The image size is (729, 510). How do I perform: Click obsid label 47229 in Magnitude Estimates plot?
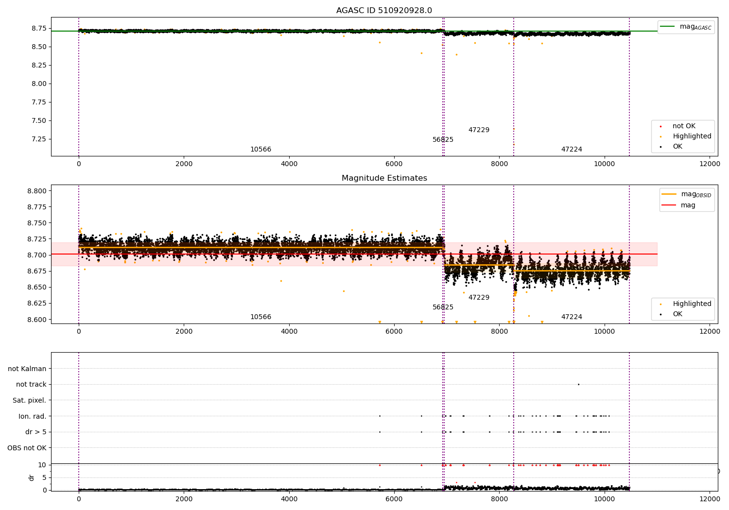pos(479,298)
